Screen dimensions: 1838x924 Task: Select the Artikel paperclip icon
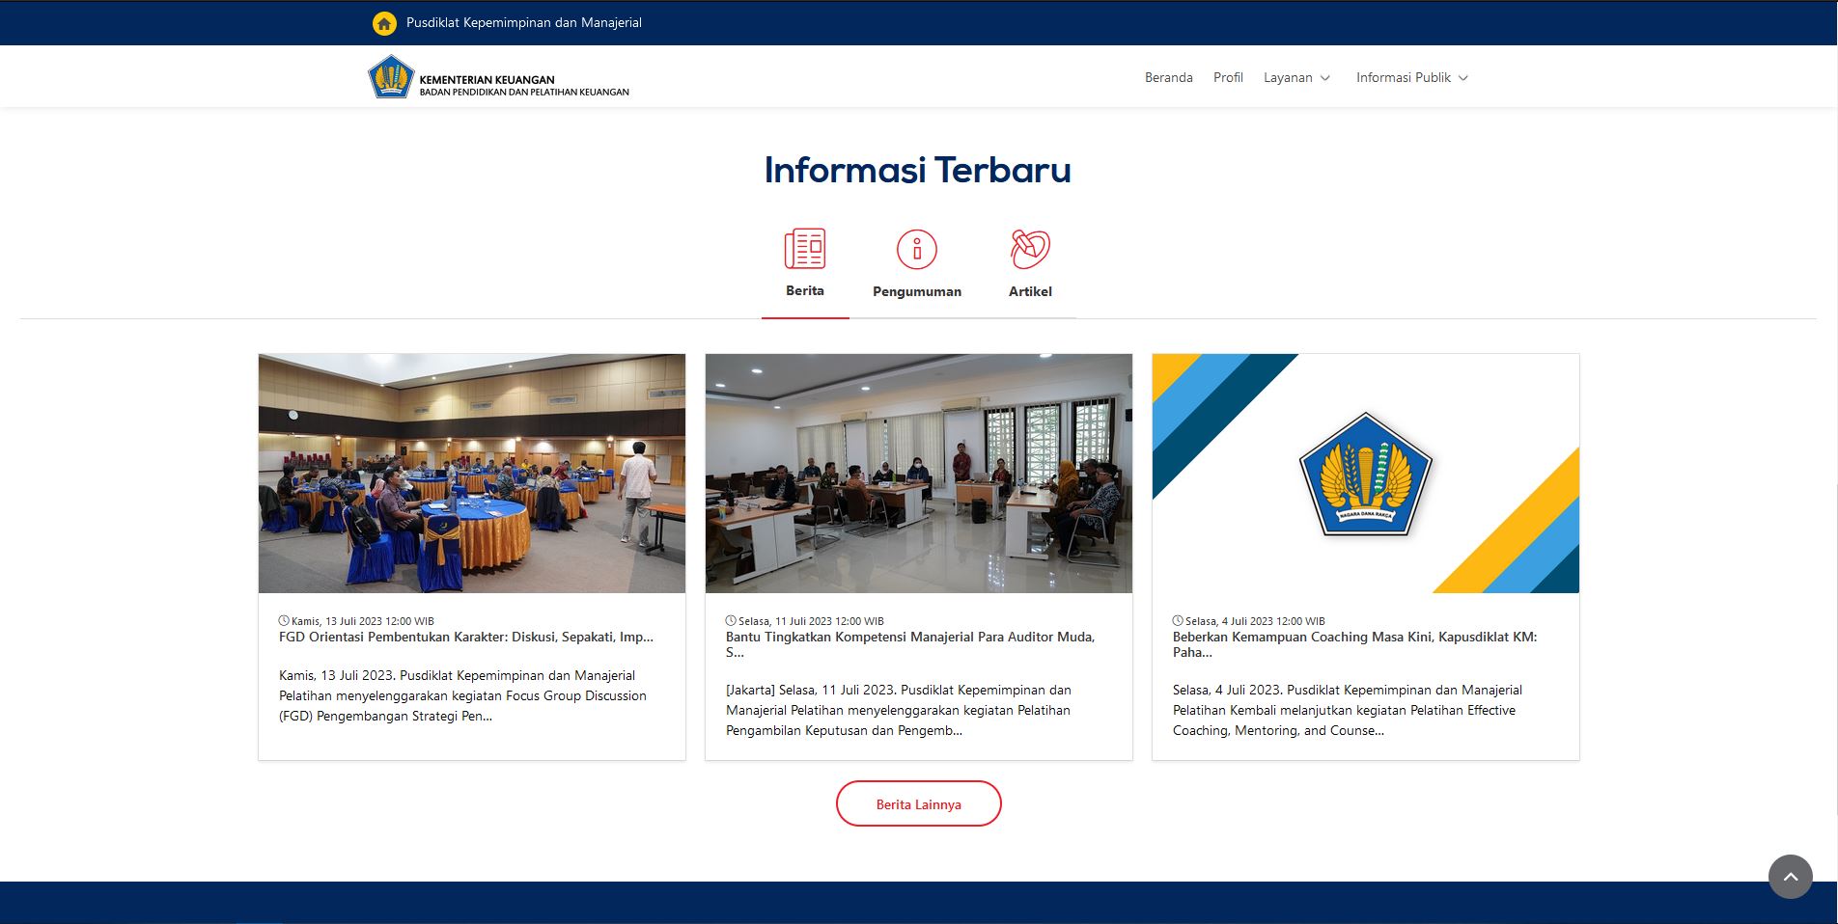click(x=1030, y=249)
